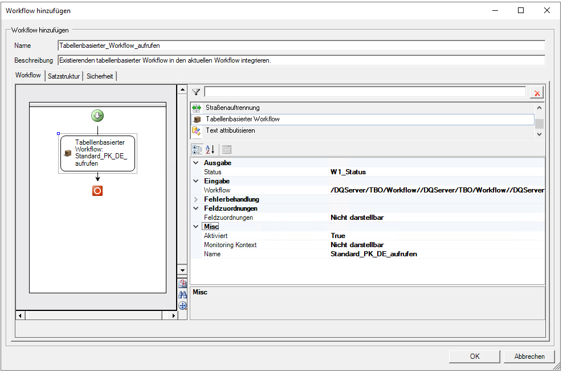The image size is (563, 373).
Task: Expand the Fehlerbehandlung category
Action: point(195,199)
